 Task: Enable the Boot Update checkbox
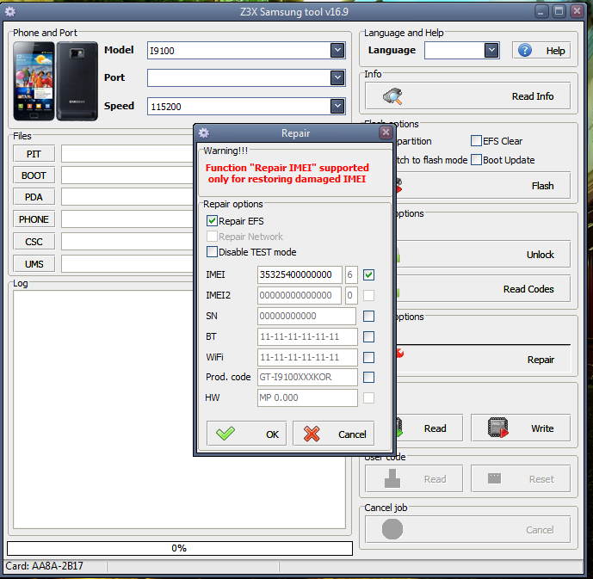(476, 159)
